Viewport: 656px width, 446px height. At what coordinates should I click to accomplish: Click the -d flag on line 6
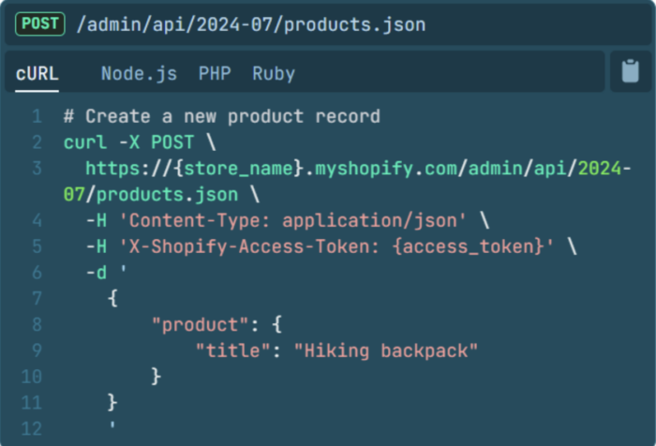tap(96, 273)
